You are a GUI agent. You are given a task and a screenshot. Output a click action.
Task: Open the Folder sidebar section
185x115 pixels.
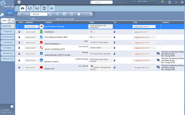[x=8, y=48]
